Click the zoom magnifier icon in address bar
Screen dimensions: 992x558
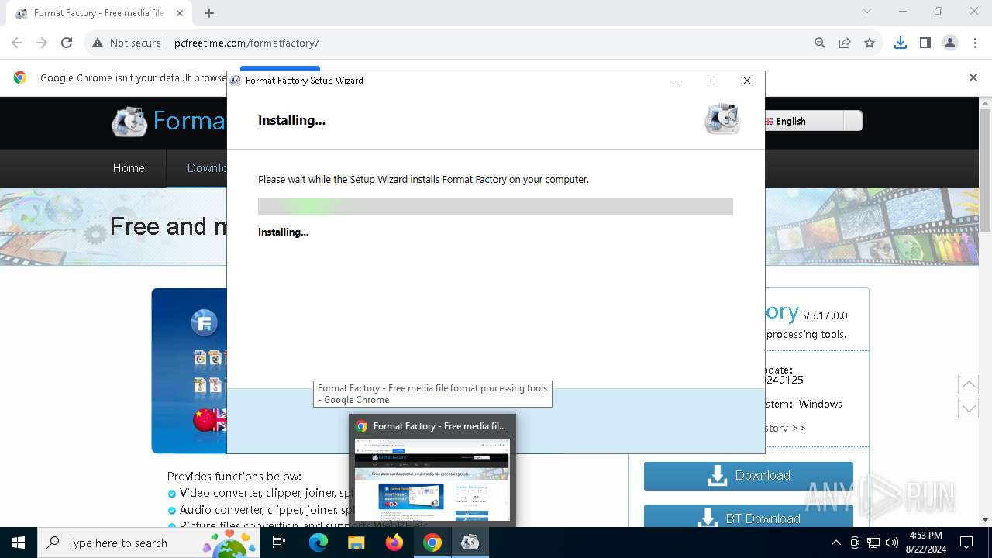tap(820, 43)
